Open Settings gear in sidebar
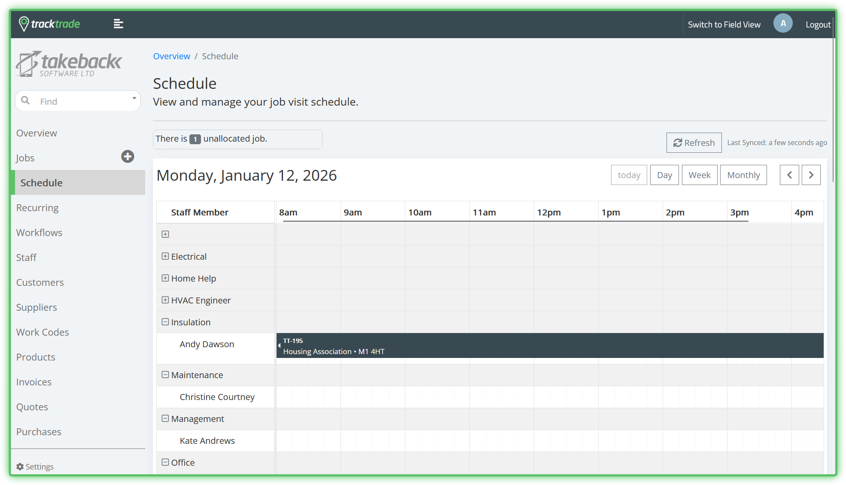The width and height of the screenshot is (846, 485). pyautogui.click(x=20, y=467)
